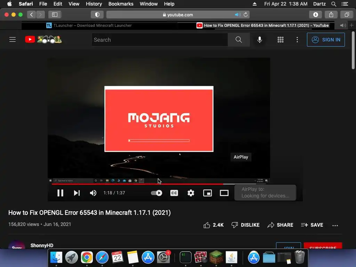Mute tab audio in address bar
The image size is (356, 267).
point(237,15)
